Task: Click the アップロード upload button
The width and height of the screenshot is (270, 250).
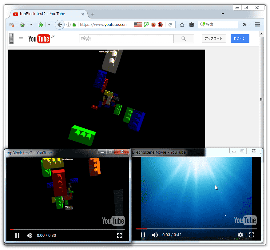Action: click(214, 38)
